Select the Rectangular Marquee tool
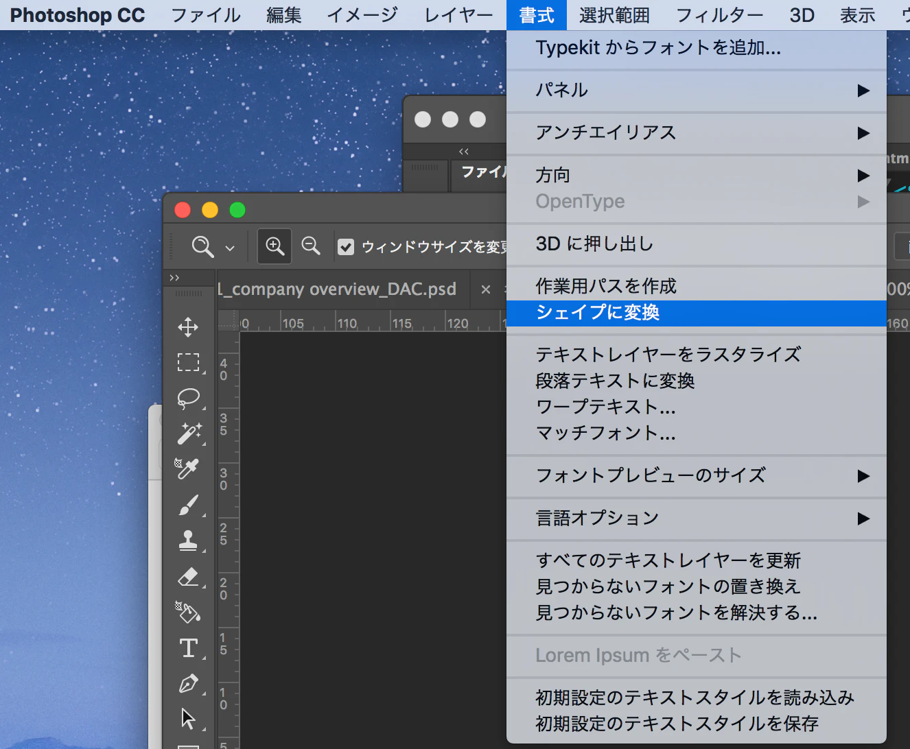910x749 pixels. 188,362
